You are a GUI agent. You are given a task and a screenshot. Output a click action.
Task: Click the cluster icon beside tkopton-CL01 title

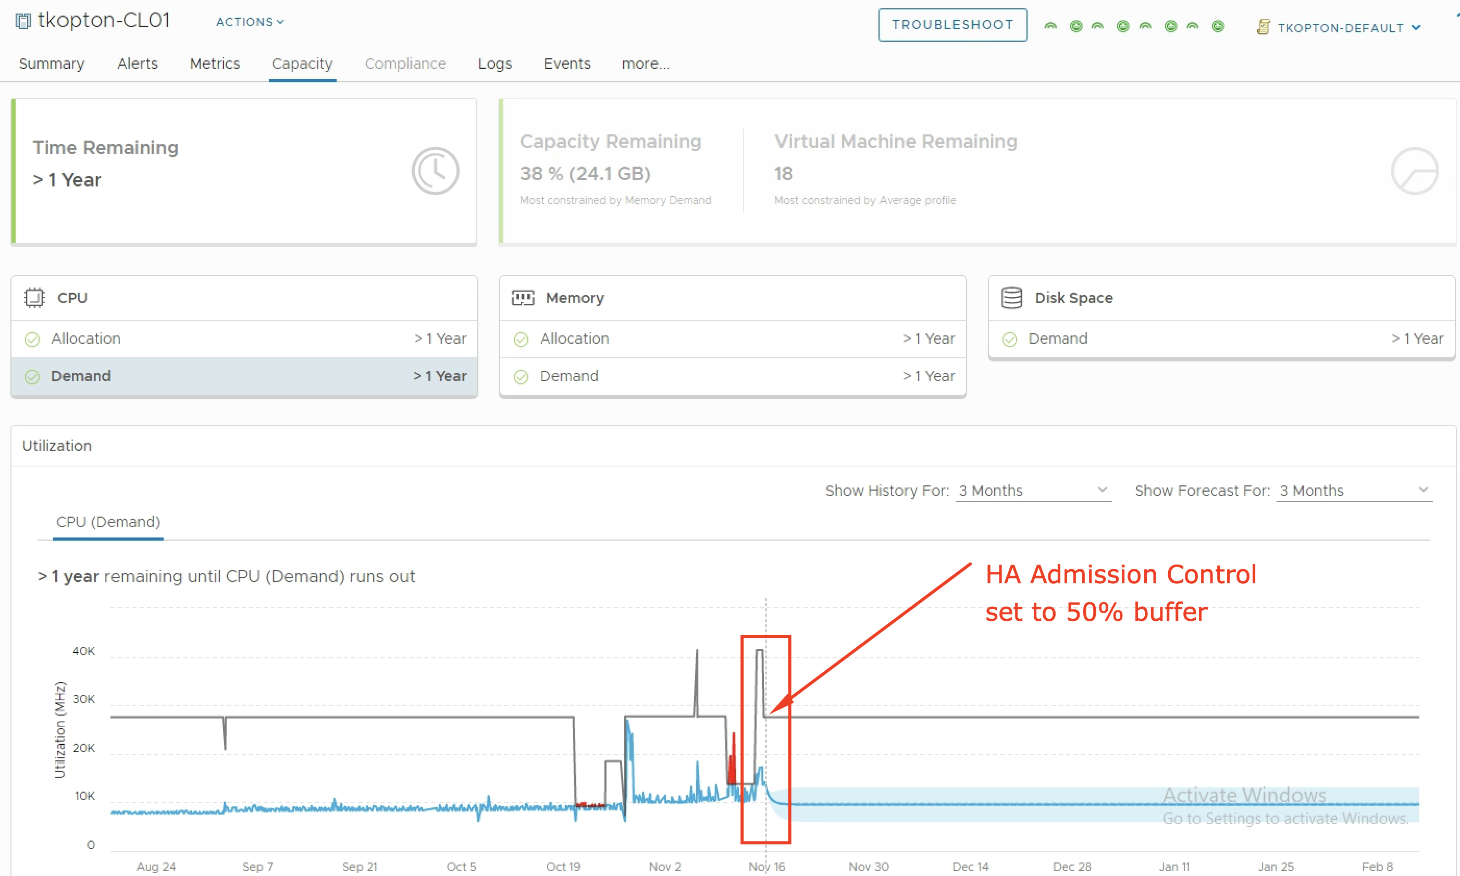pyautogui.click(x=23, y=22)
